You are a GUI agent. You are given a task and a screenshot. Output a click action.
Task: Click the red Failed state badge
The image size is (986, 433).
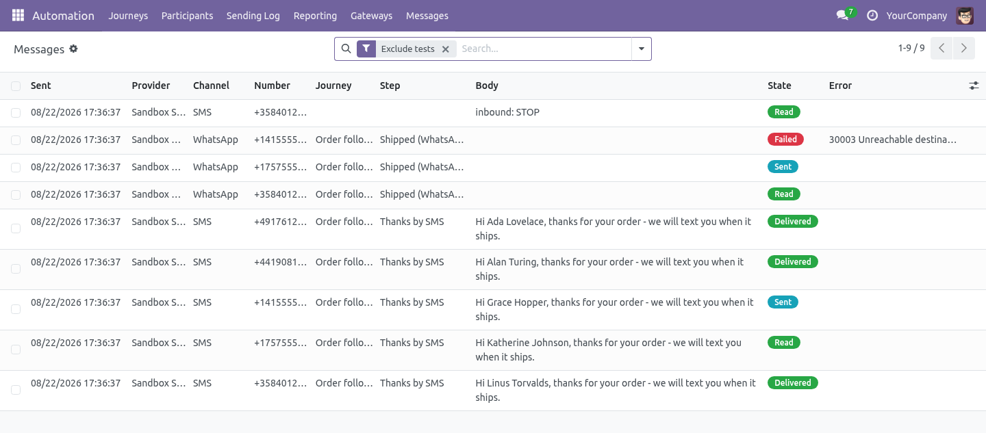(x=785, y=139)
